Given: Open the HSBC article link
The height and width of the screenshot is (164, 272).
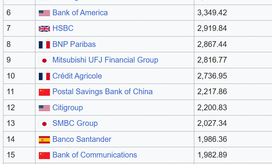Looking at the screenshot, I should [63, 28].
